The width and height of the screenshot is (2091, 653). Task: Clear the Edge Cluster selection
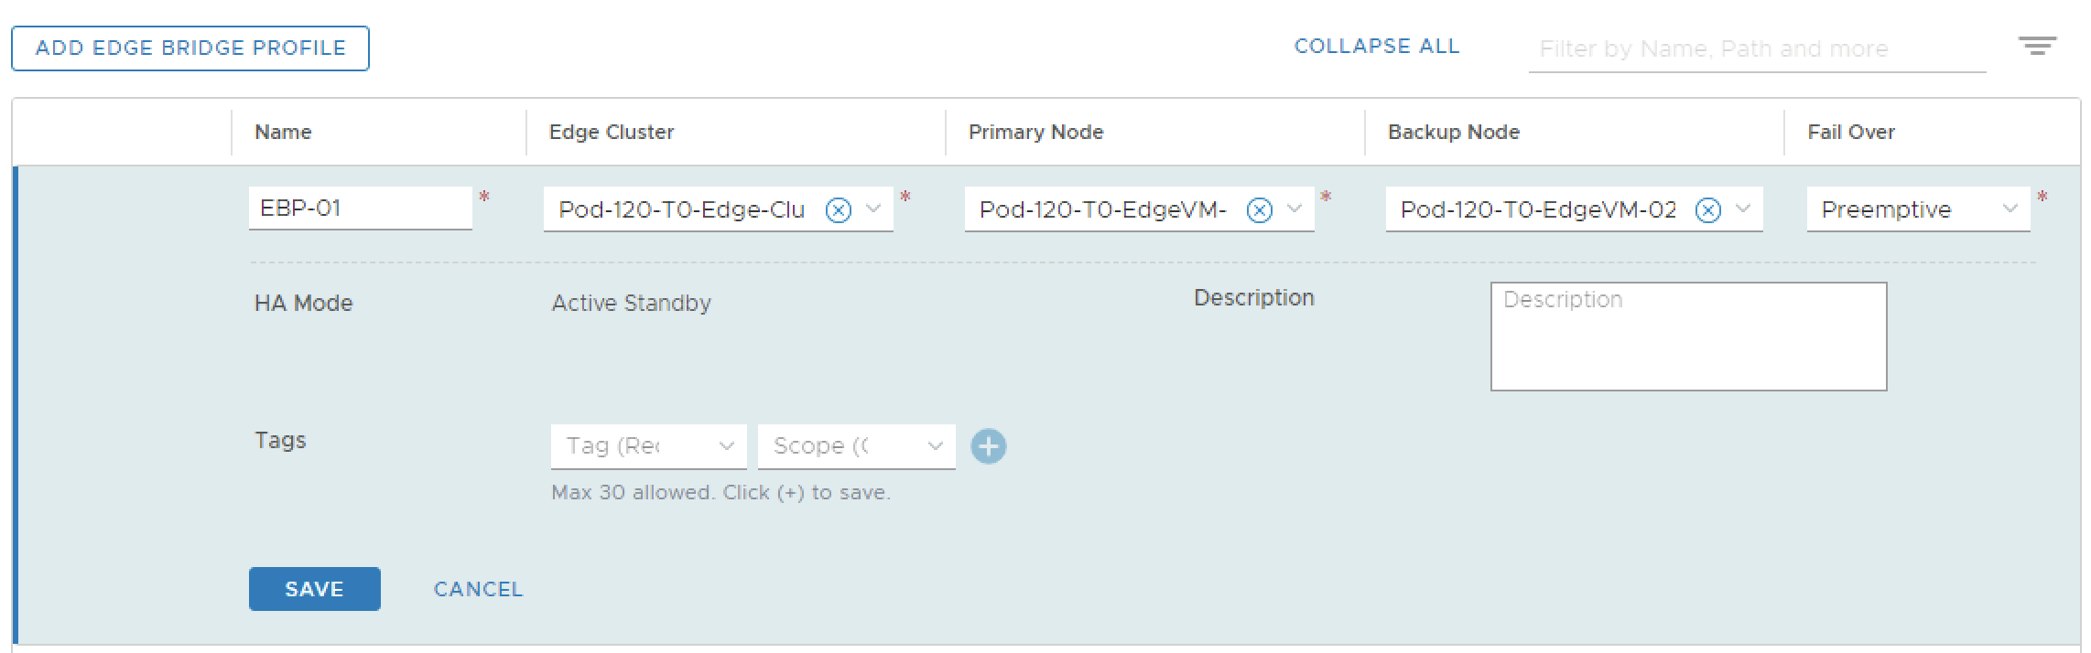point(838,210)
